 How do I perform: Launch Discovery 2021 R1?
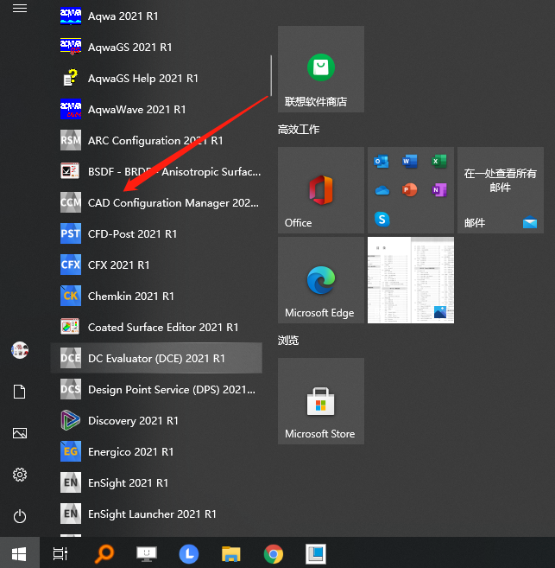(x=133, y=421)
